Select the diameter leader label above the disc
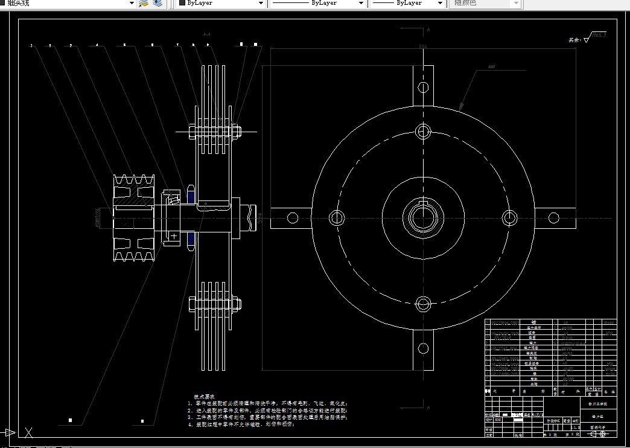630x448 pixels. tap(491, 67)
